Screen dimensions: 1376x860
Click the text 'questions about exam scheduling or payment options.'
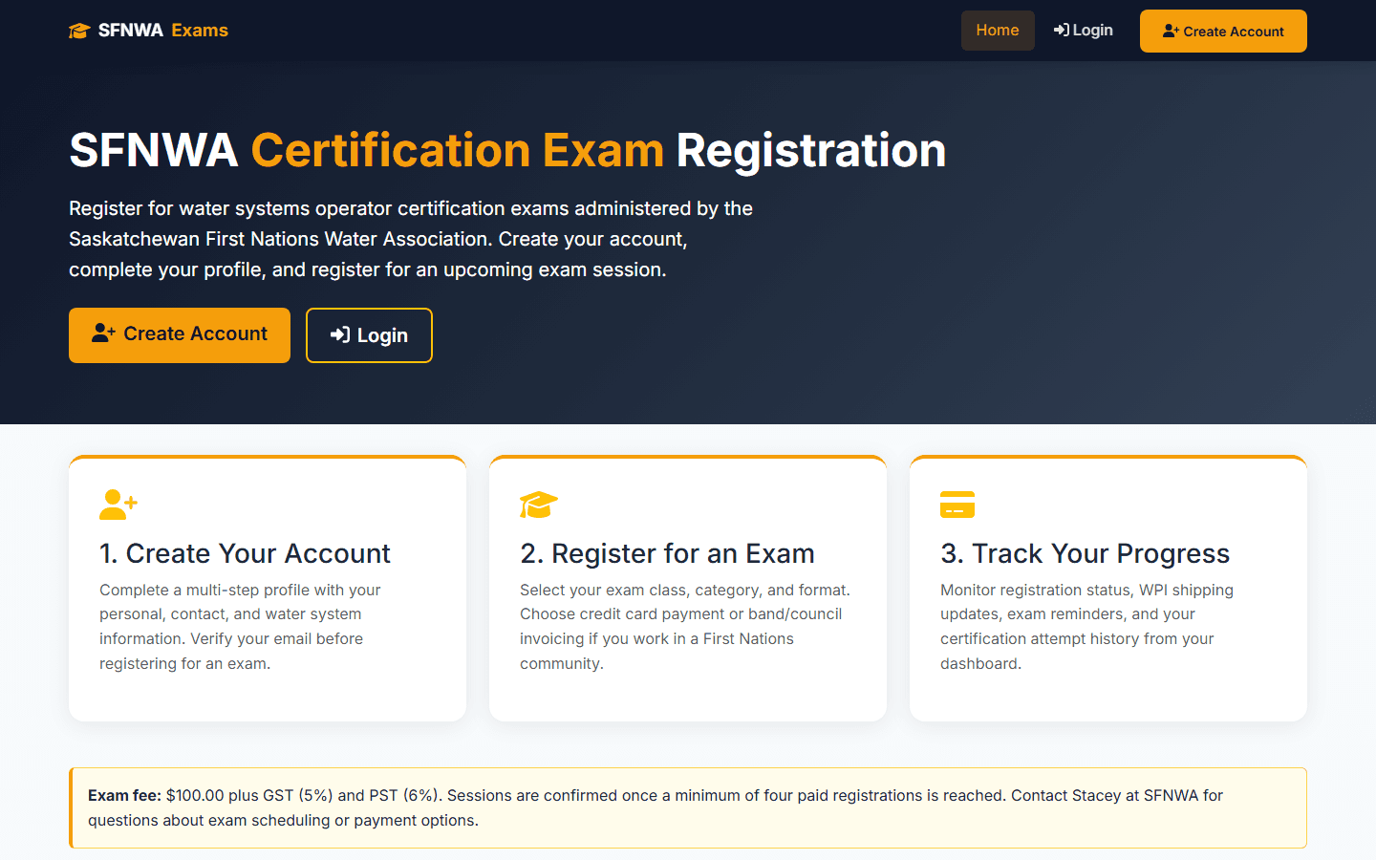click(283, 820)
